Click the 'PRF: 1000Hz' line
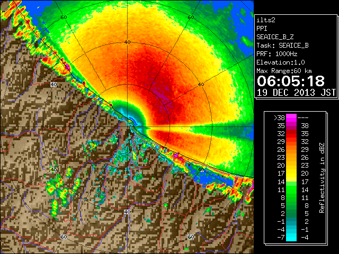Screen dimensions: 339x254 tap(276, 54)
